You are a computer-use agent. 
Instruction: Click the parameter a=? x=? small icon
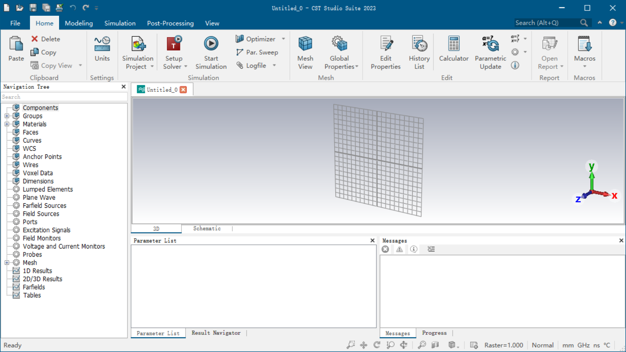coord(515,39)
